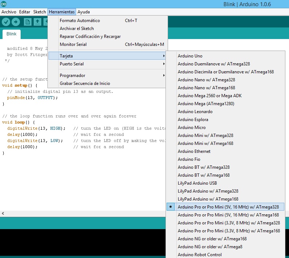Click the Arduino logo in title bar
Screen dimensions: 289x258
(x=4, y=4)
